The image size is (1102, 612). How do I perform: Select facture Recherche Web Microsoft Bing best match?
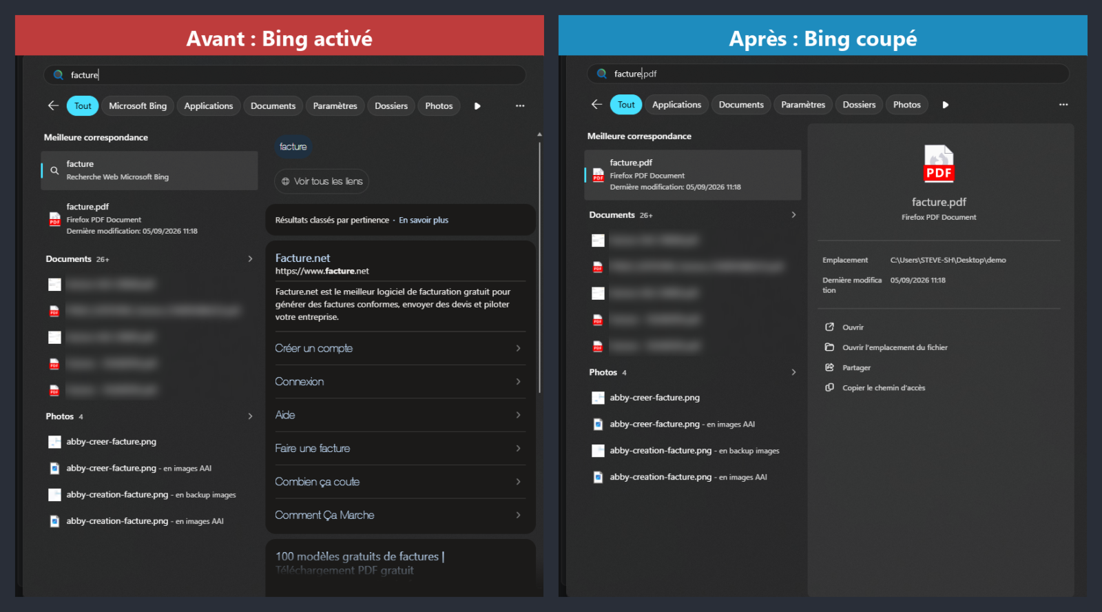(149, 171)
